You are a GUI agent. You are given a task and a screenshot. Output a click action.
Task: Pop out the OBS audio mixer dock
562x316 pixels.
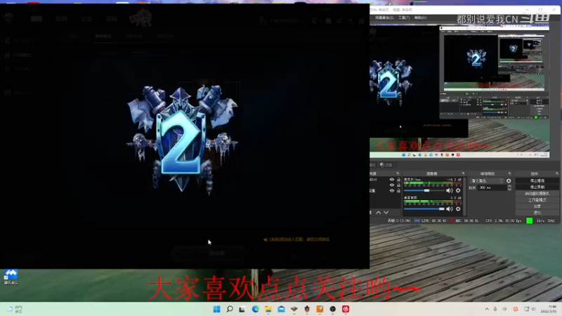(x=463, y=173)
